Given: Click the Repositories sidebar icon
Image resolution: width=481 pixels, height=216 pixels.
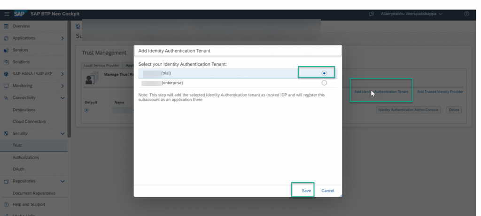Looking at the screenshot, I should pyautogui.click(x=6, y=181).
